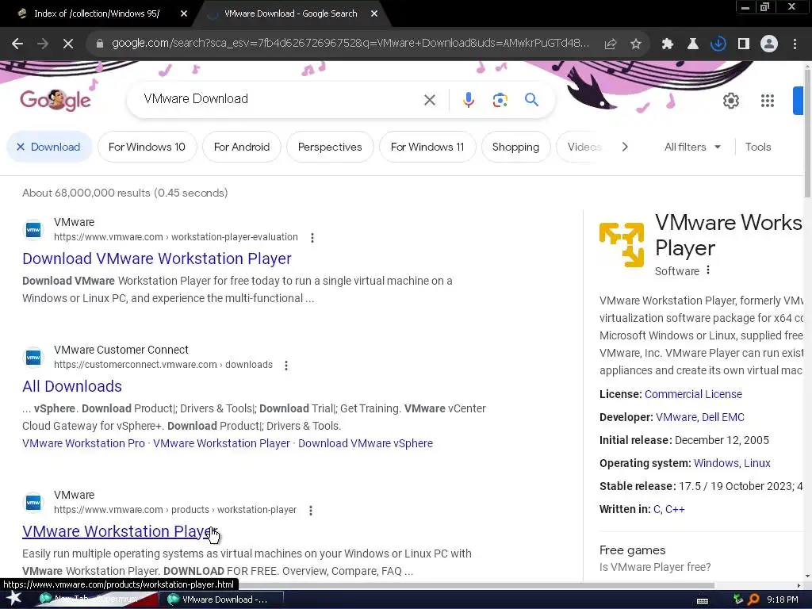Open the Dell EMC developer link

tap(723, 417)
